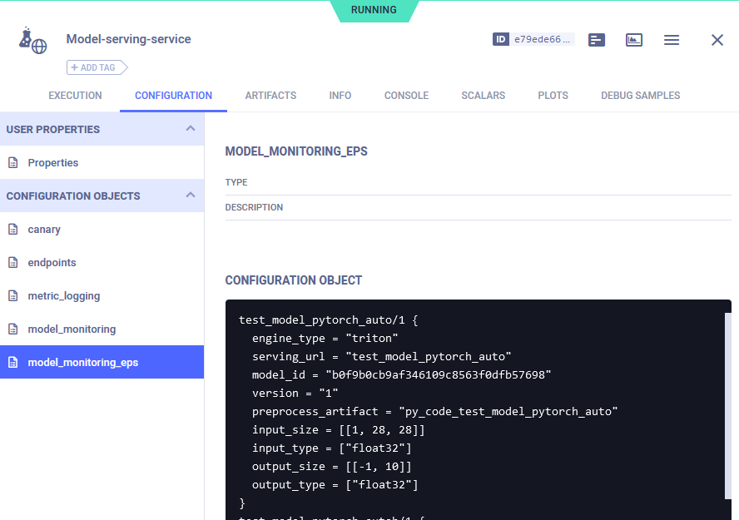Collapse the USER PROPERTIES section
This screenshot has width=739, height=520.
191,129
